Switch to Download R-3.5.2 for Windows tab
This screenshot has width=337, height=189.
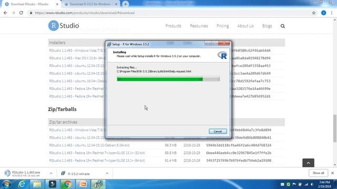click(x=90, y=4)
